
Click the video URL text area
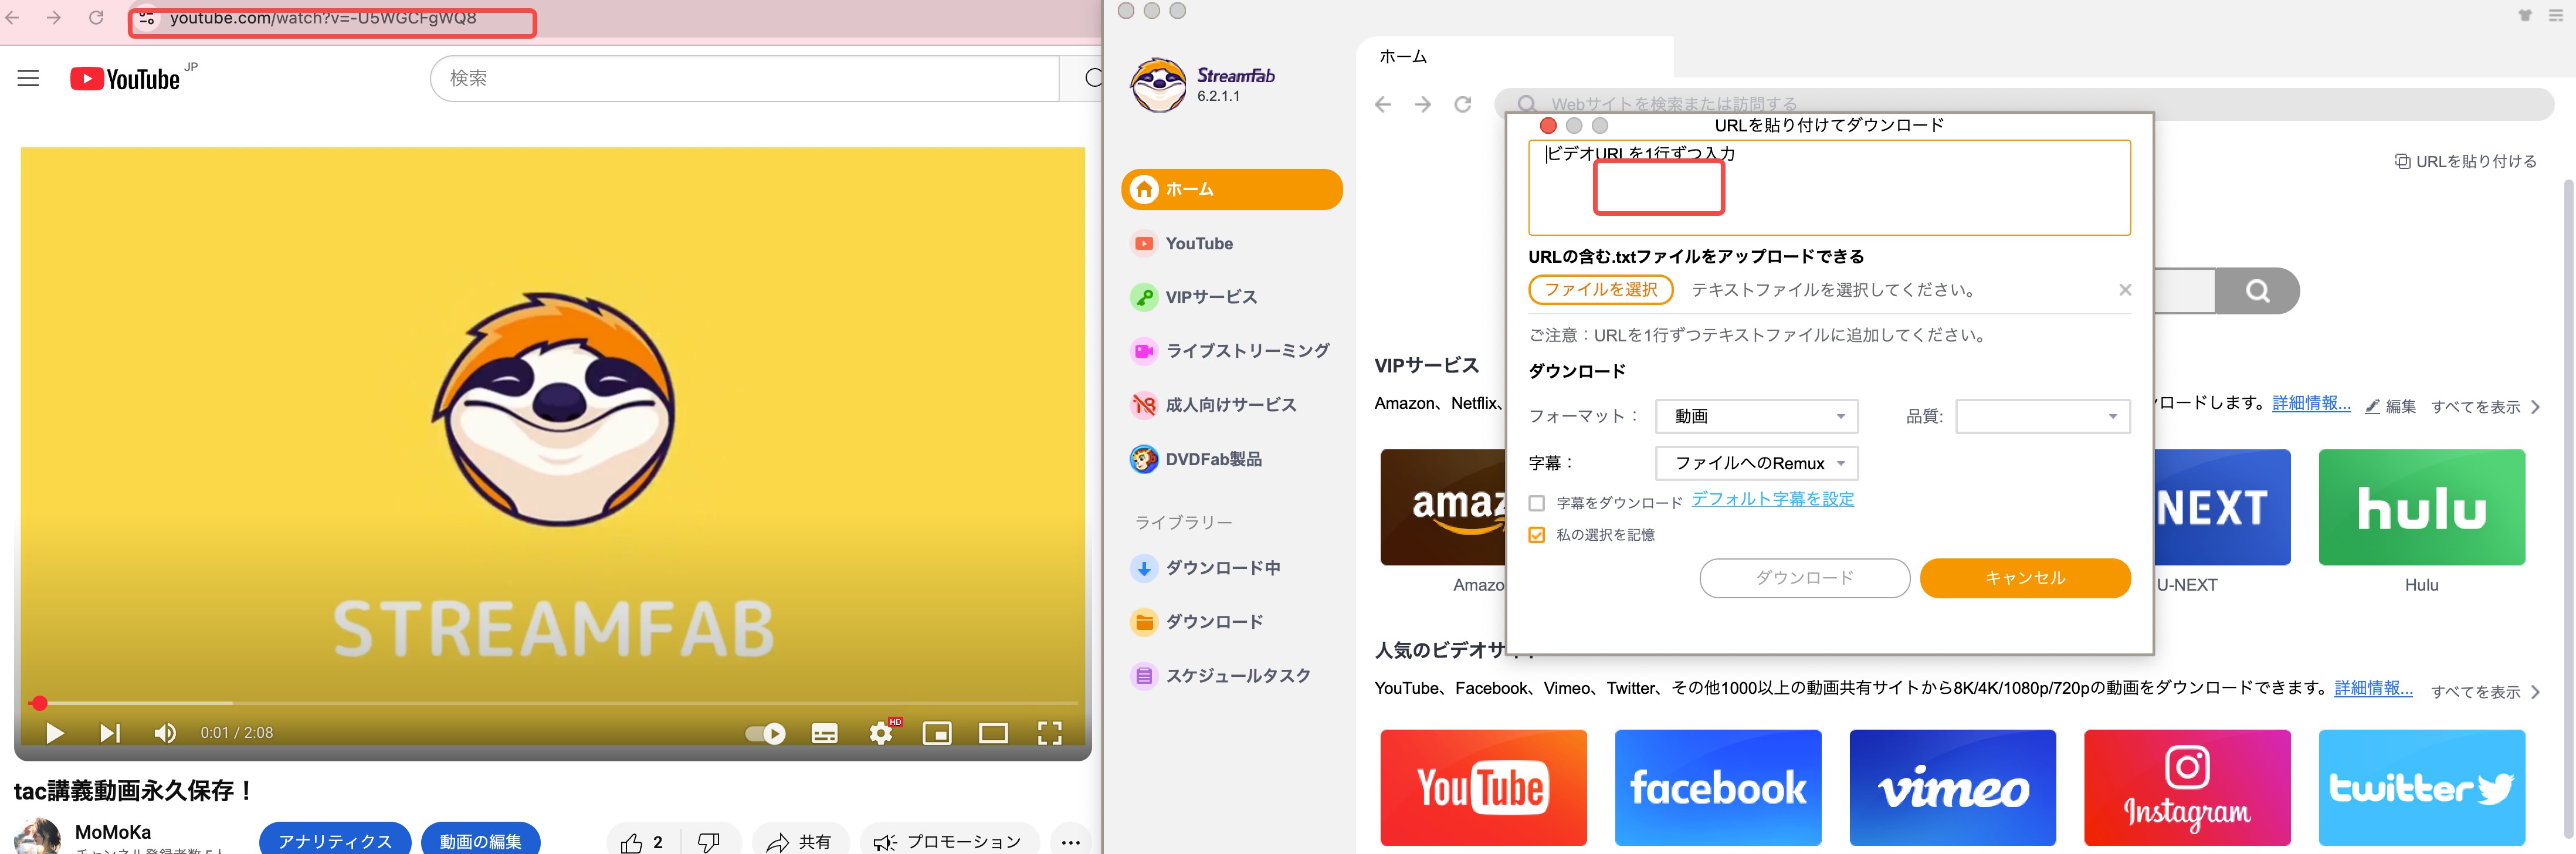1829,188
